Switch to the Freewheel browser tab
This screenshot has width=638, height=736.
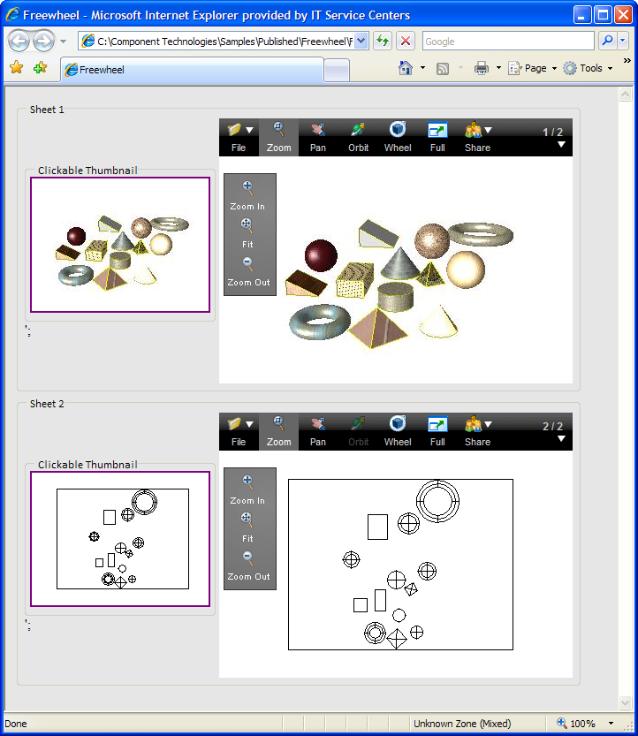(x=191, y=69)
